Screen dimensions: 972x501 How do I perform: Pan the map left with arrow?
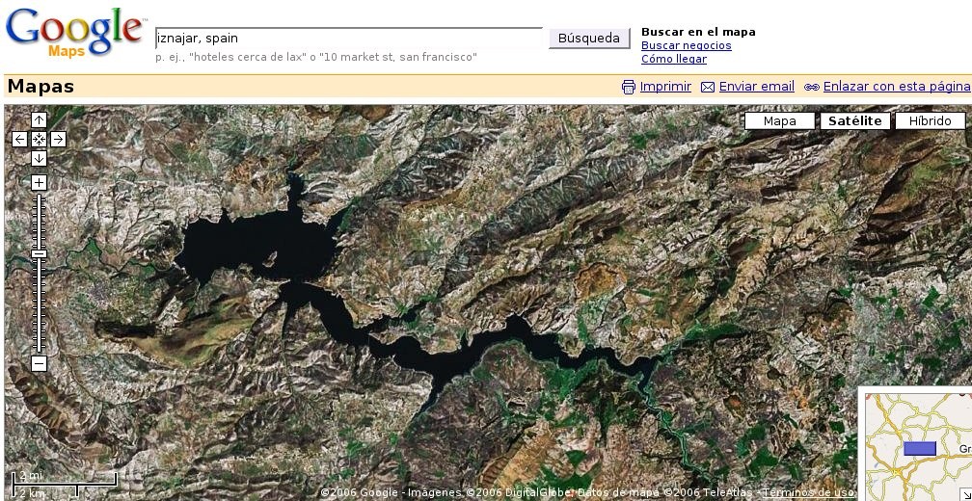point(20,139)
